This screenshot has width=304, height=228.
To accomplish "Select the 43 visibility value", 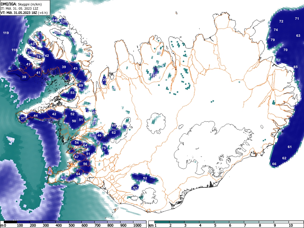I will 75,68.
